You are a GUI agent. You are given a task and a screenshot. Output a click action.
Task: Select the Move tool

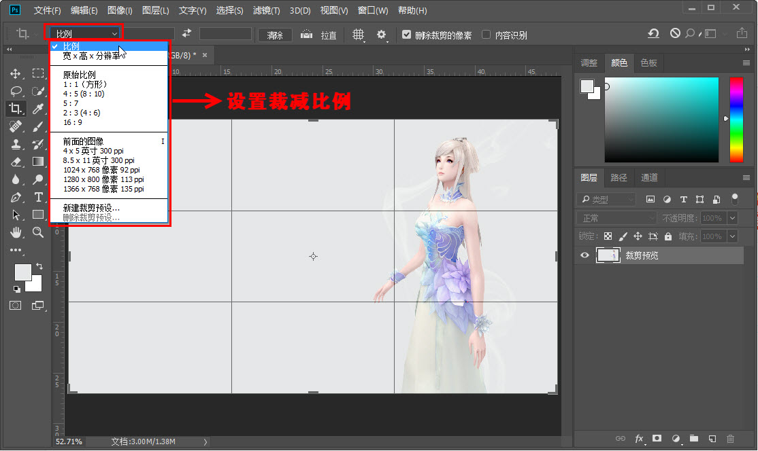(16, 73)
